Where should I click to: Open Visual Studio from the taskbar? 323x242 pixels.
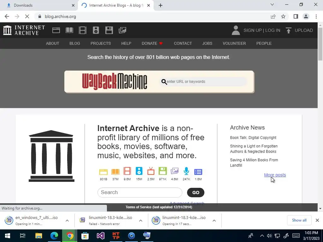(x=101, y=236)
